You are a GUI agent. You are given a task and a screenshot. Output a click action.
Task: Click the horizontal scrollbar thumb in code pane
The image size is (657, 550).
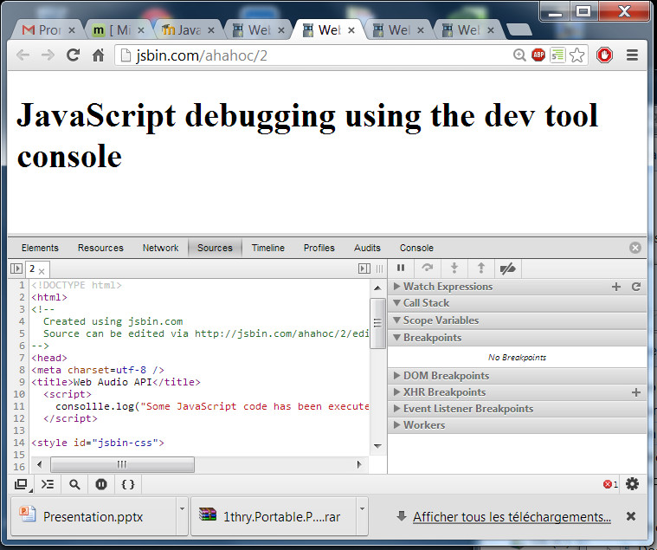coord(122,464)
